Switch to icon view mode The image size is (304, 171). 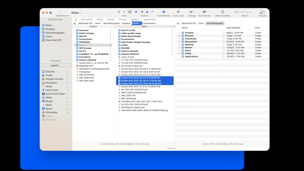tap(119, 12)
